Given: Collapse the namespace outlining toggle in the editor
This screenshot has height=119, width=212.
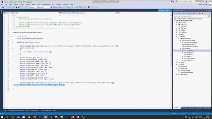Looking at the screenshot, I should (13, 32).
